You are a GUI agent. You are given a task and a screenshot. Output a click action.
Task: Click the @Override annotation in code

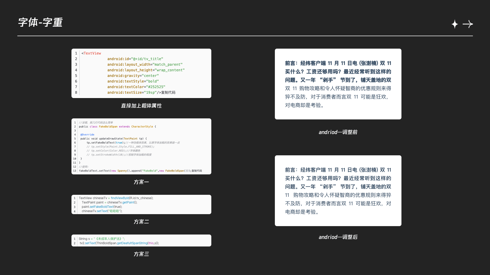point(87,135)
